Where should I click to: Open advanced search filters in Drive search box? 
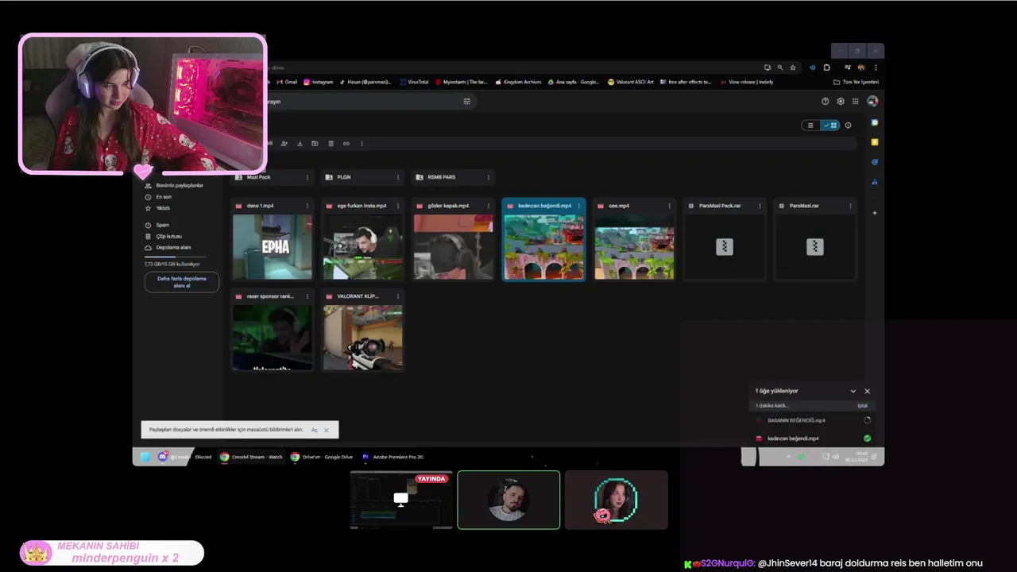[x=466, y=101]
